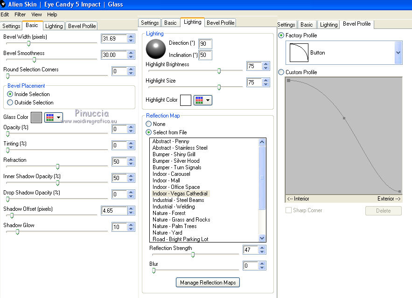Enable the Custom Profile radio option
The image size is (412, 298).
coord(281,72)
